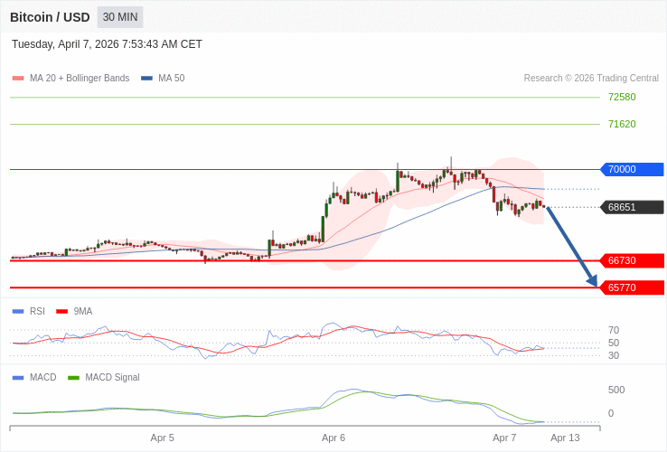The image size is (667, 452).
Task: Click the 72580 green level label
Action: click(x=622, y=97)
